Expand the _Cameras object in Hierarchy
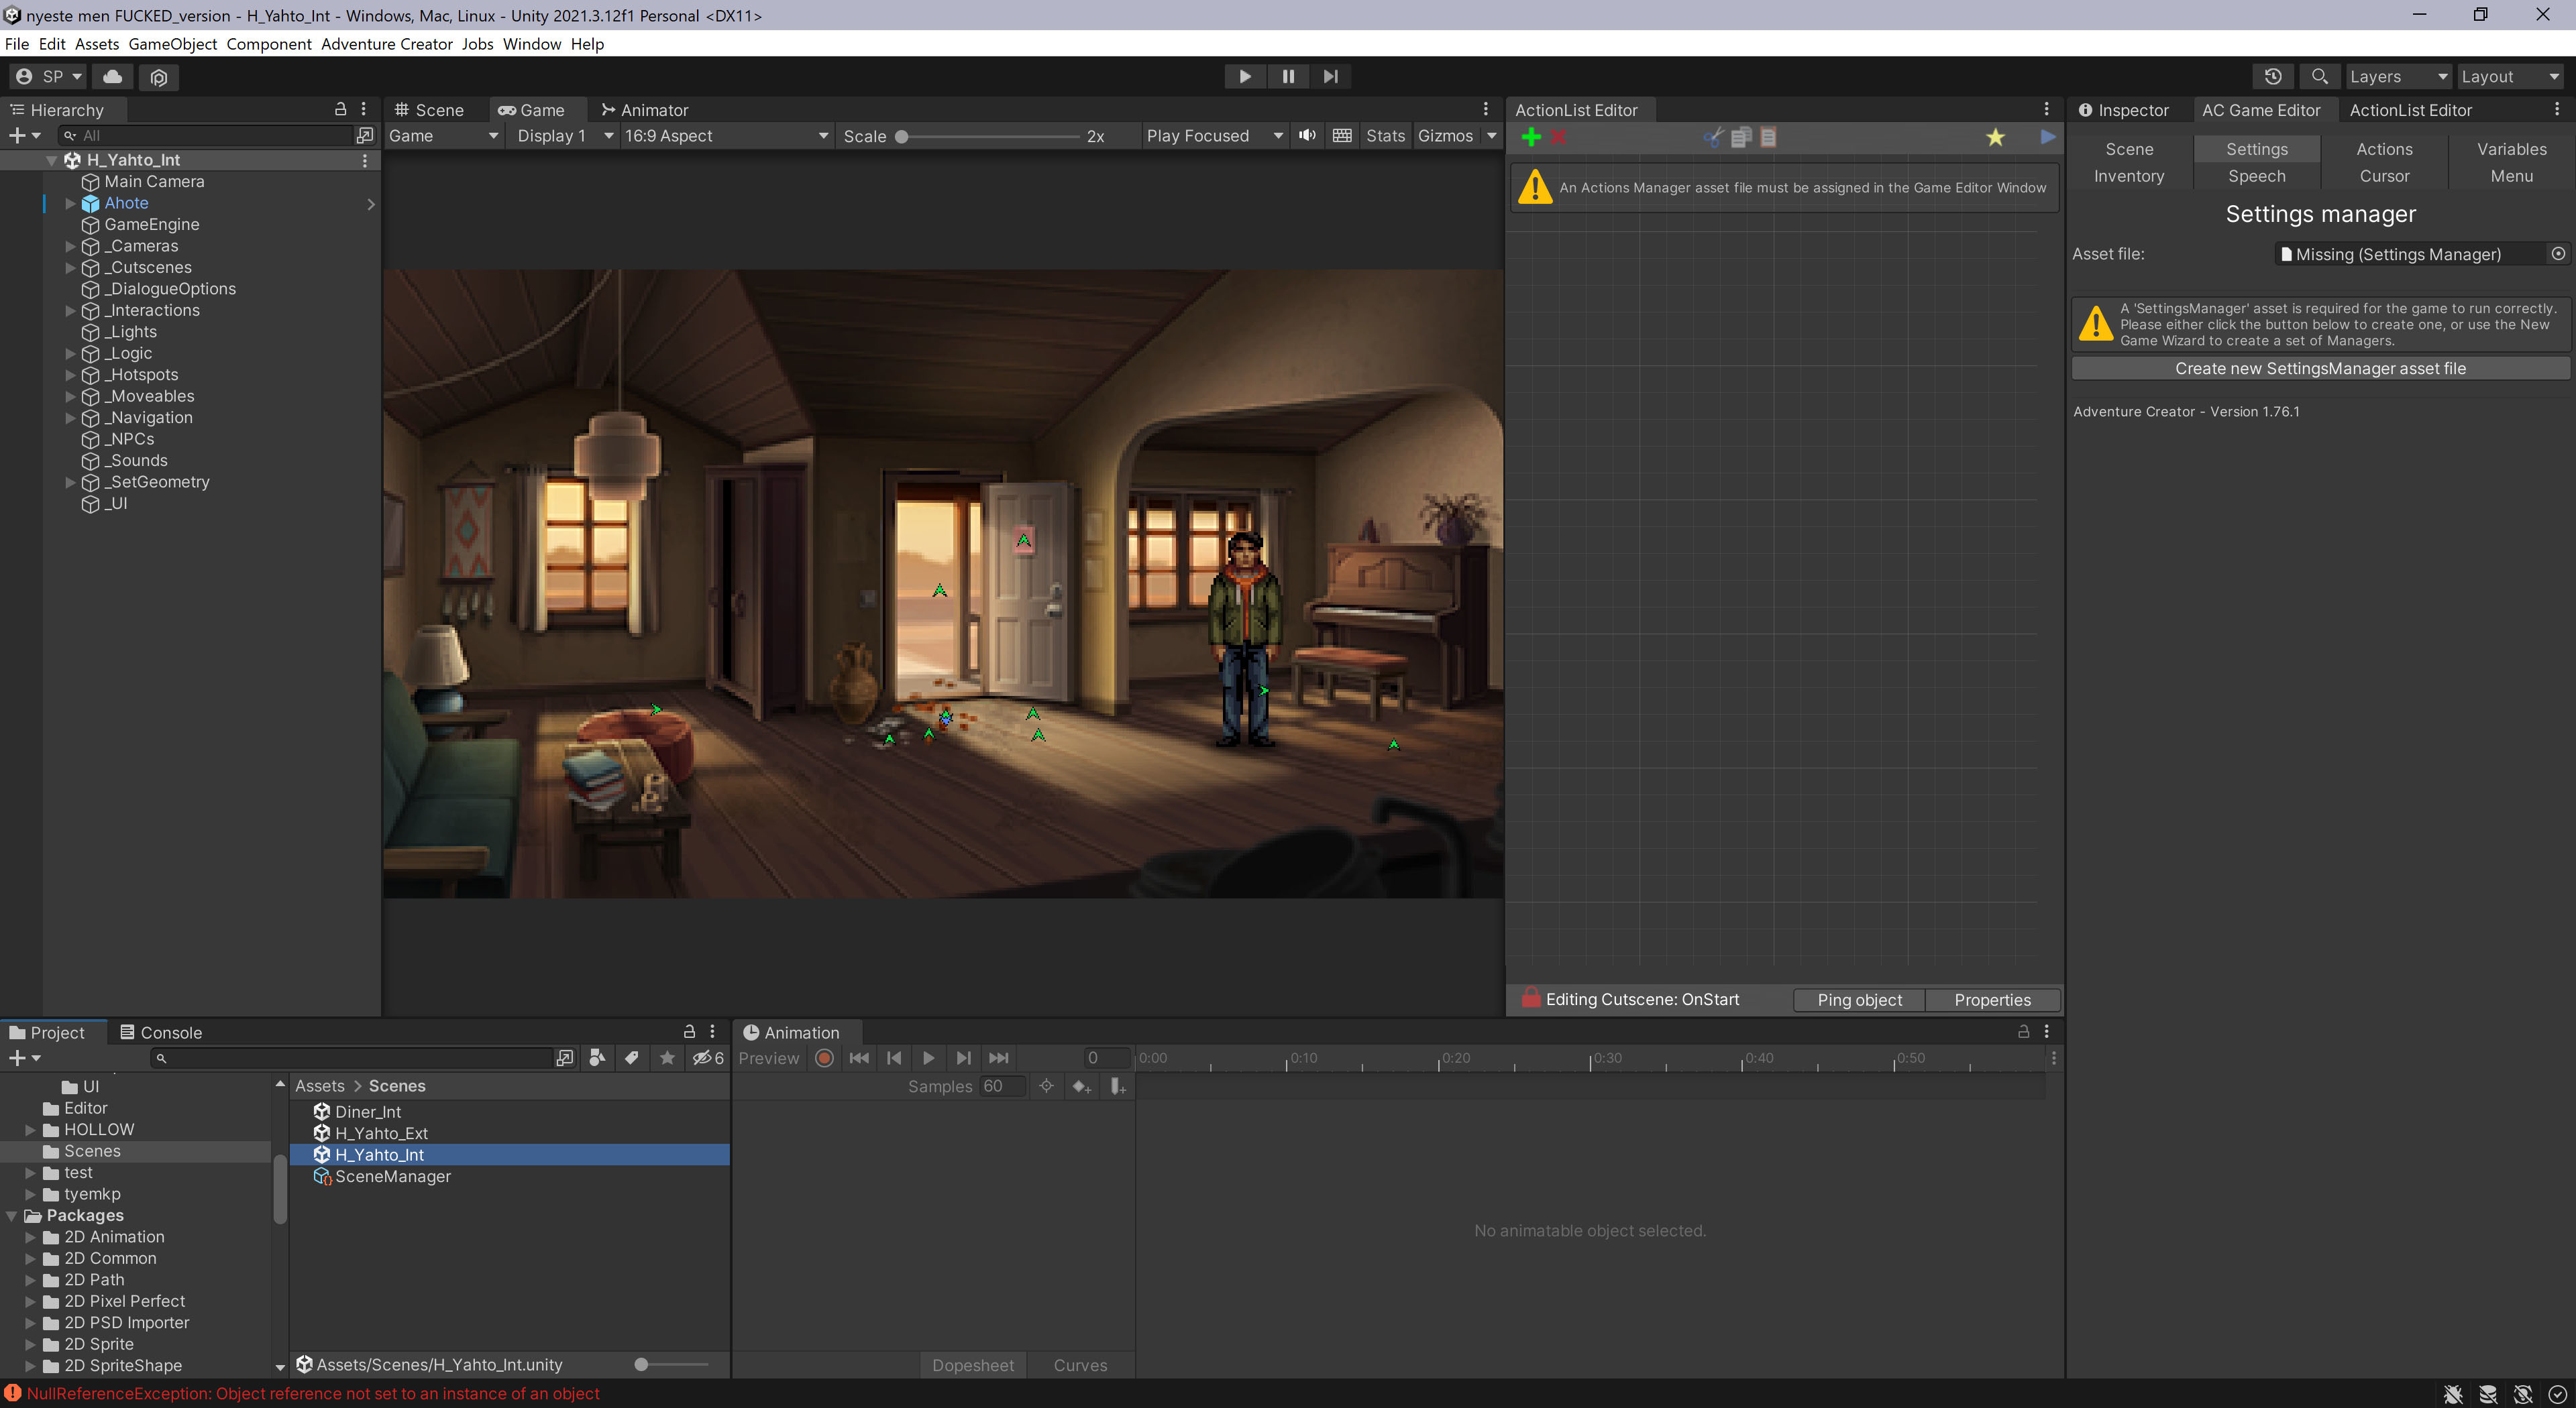This screenshot has height=1408, width=2576. point(71,246)
